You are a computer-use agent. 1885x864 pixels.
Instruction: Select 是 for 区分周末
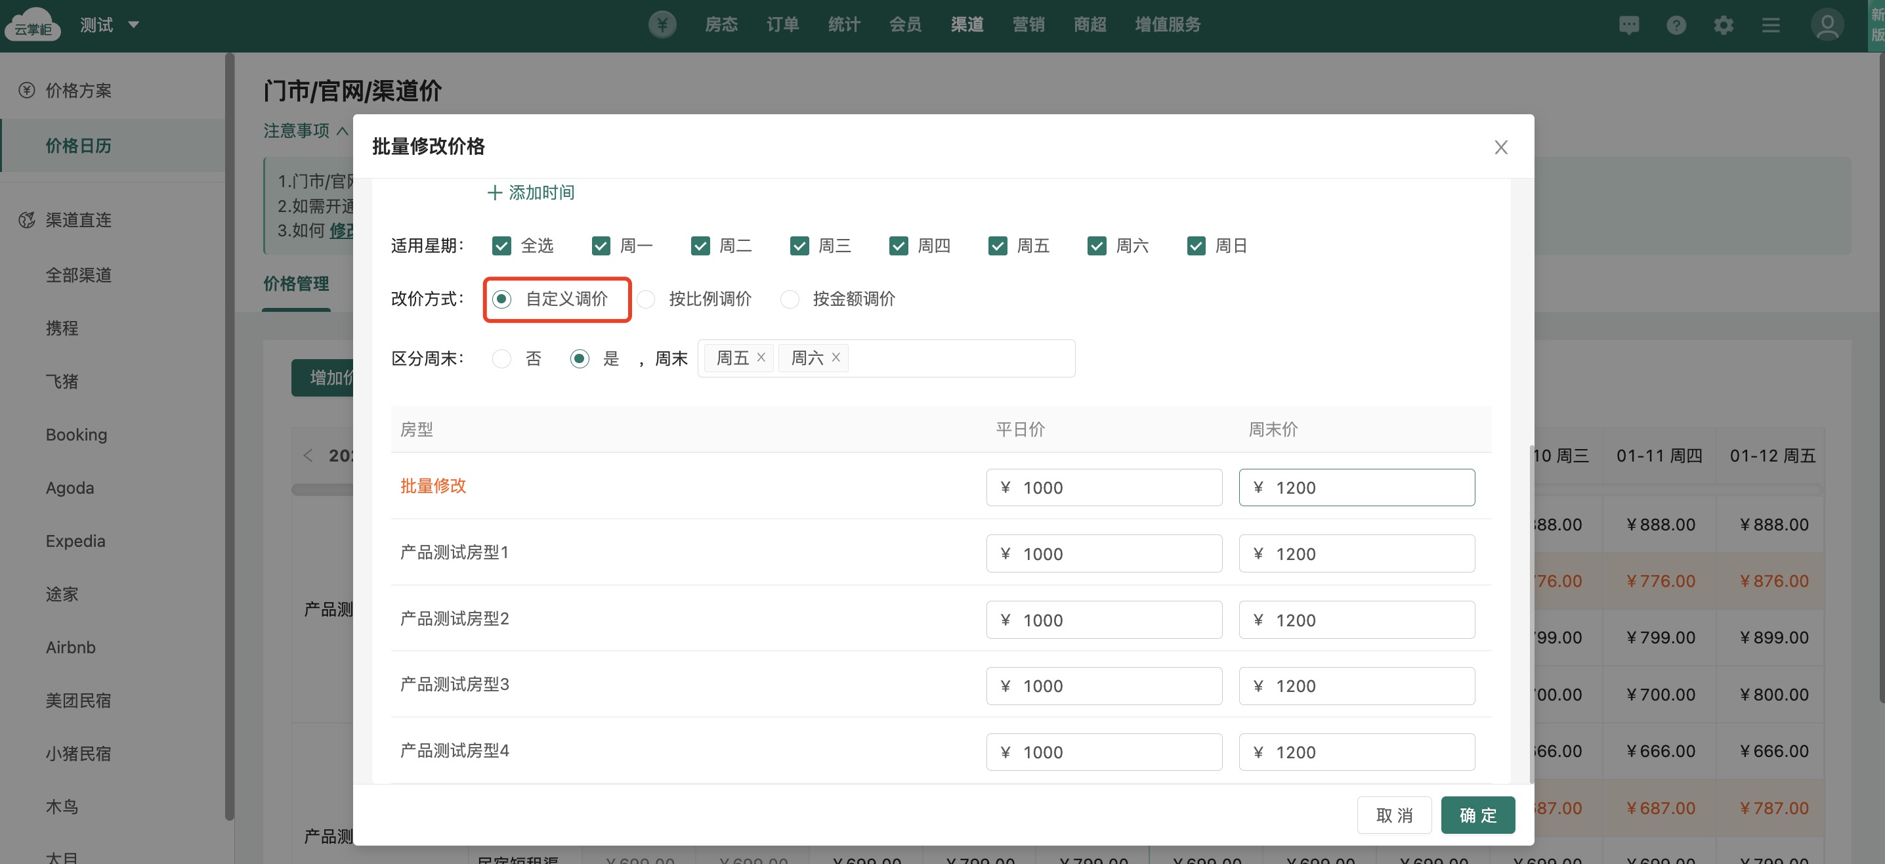coord(580,358)
